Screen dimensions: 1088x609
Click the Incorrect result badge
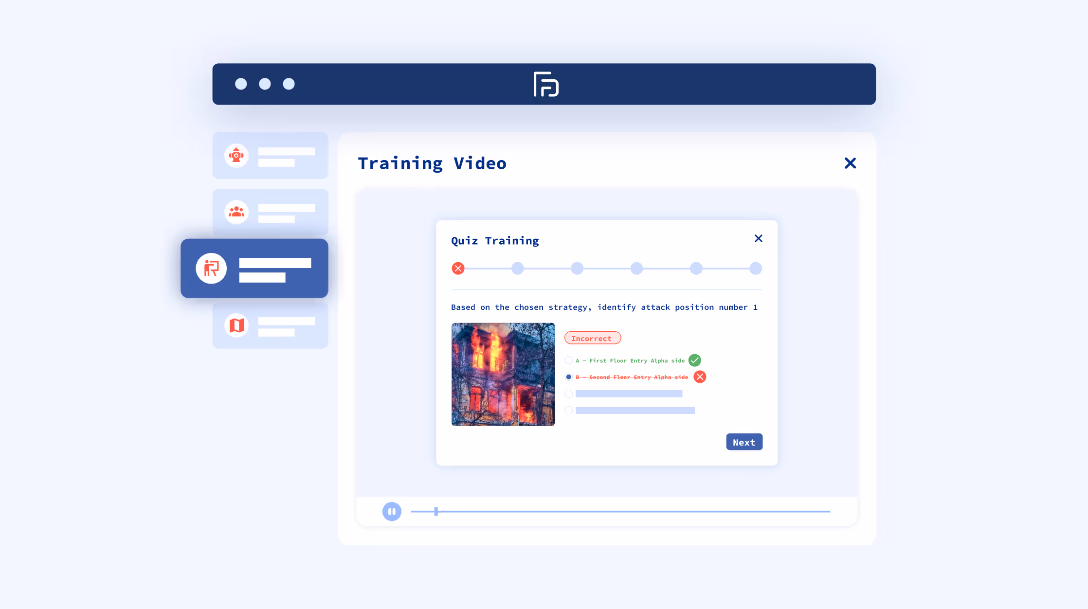point(592,338)
